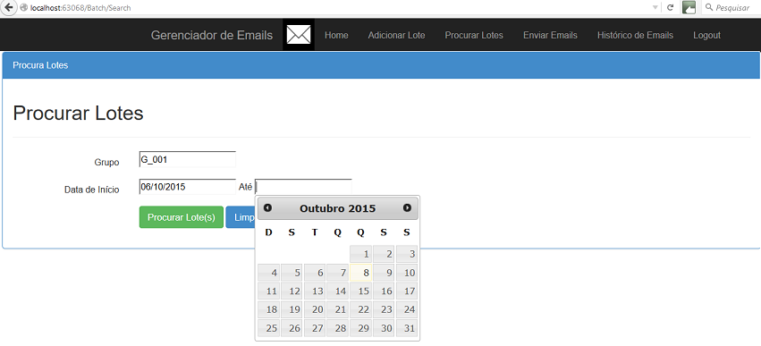Click the green browser extension icon
This screenshot has width=761, height=346.
(x=689, y=7)
